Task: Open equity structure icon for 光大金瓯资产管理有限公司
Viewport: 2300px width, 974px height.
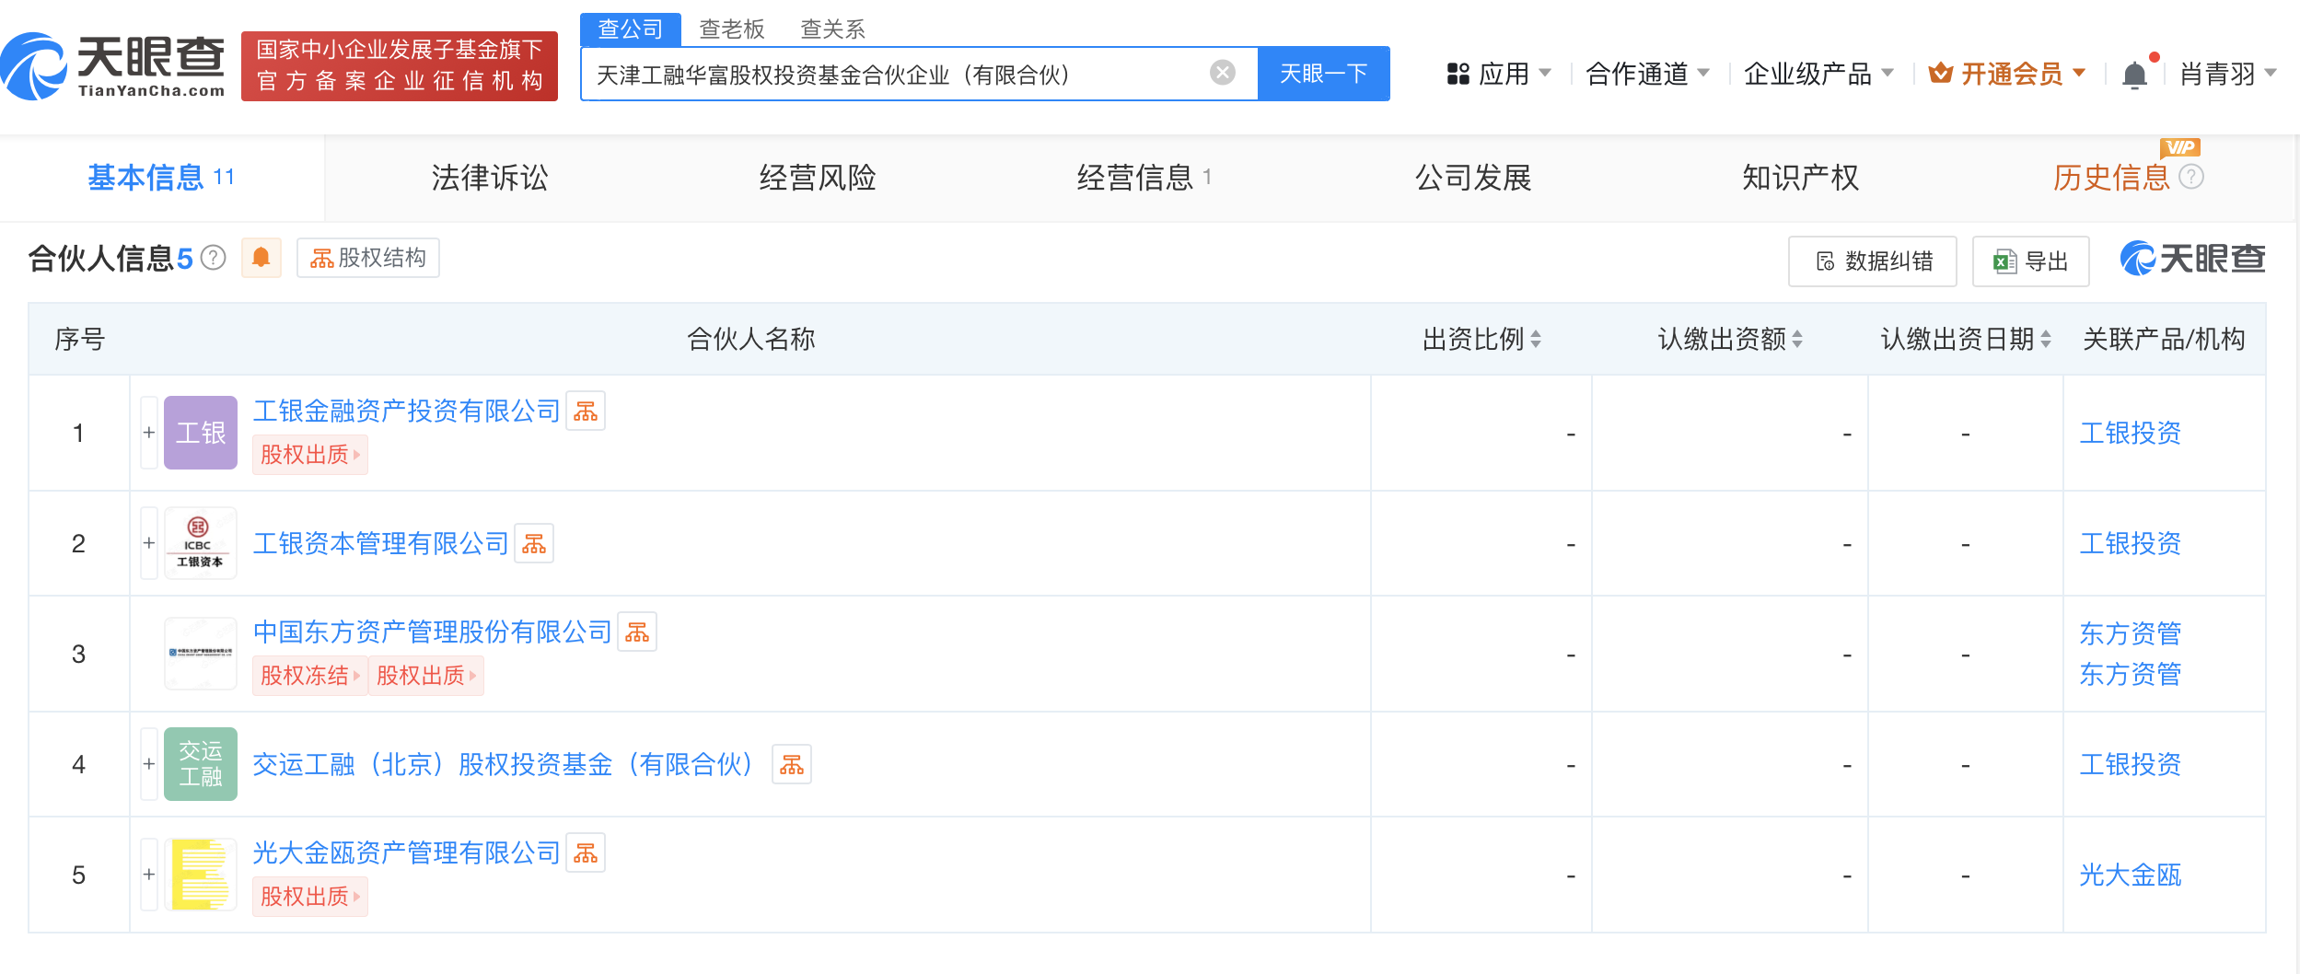Action: pos(586,853)
